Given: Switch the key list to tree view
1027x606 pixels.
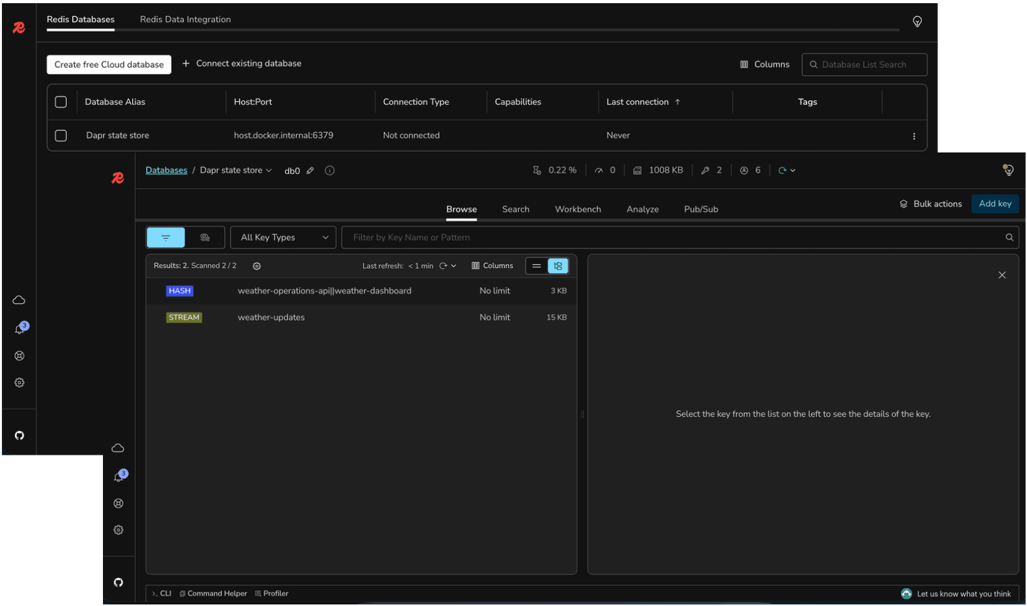Looking at the screenshot, I should [x=558, y=266].
